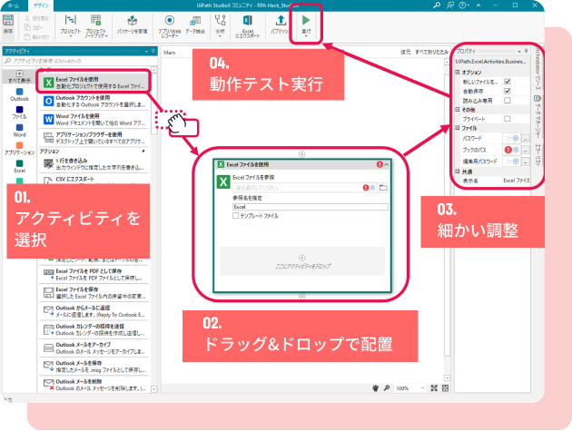Screen dimensions: 572x431
Task: Open the Main workflow tab
Action: point(169,53)
